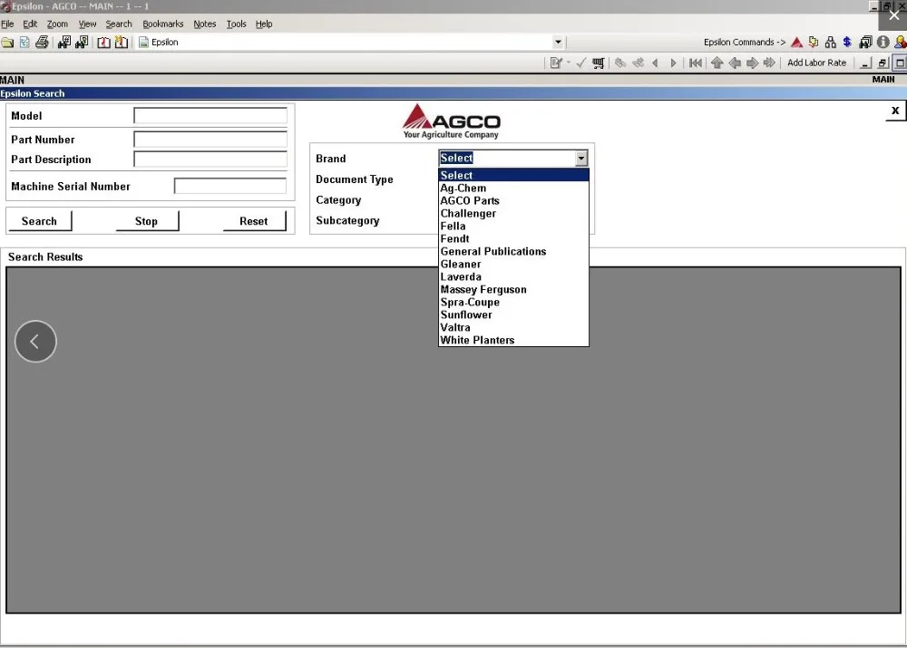
Task: Click the Search button
Action: [x=39, y=221]
